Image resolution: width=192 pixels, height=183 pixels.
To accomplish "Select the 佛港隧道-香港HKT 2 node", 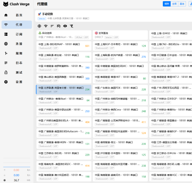I will point(170,79).
